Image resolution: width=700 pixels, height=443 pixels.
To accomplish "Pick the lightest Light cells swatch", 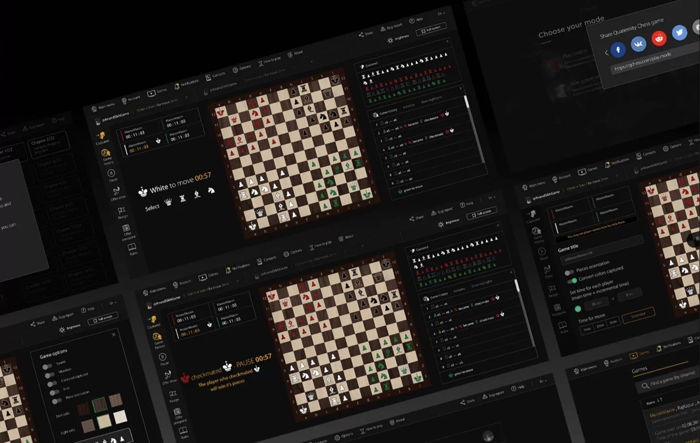I will (x=120, y=417).
